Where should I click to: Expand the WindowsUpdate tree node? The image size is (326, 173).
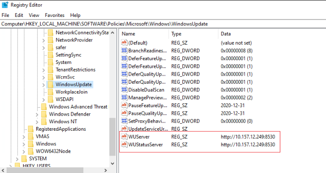(x=43, y=85)
